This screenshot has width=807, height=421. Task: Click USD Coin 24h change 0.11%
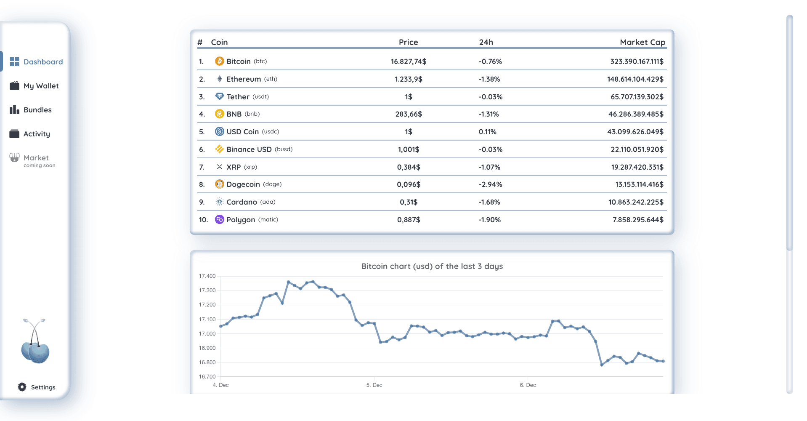pos(487,132)
